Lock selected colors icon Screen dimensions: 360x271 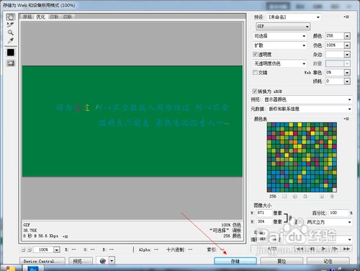[305, 196]
